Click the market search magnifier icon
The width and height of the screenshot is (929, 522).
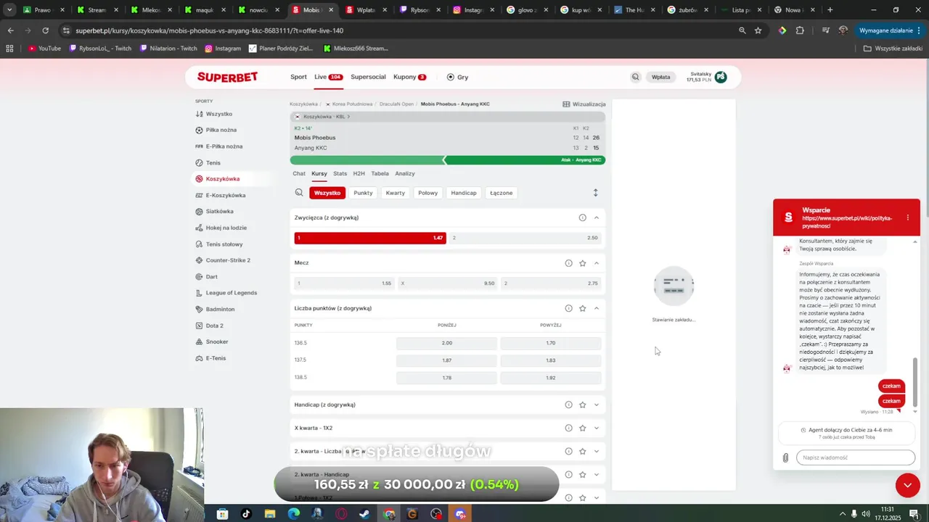click(299, 193)
